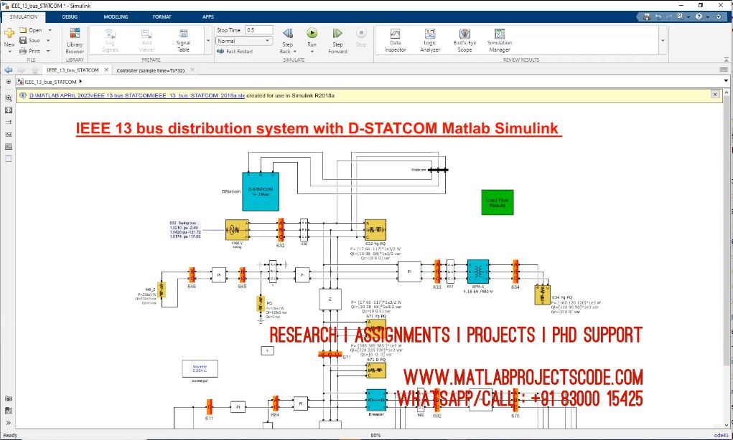Screen dimensions: 733x440
Task: Open the Library Browser
Action: [75, 40]
